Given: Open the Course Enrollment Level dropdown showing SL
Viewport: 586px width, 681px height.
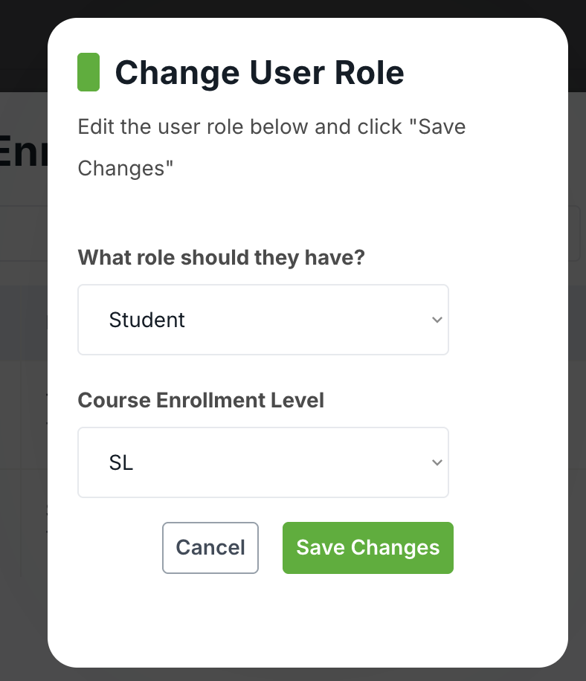Looking at the screenshot, I should pyautogui.click(x=263, y=462).
